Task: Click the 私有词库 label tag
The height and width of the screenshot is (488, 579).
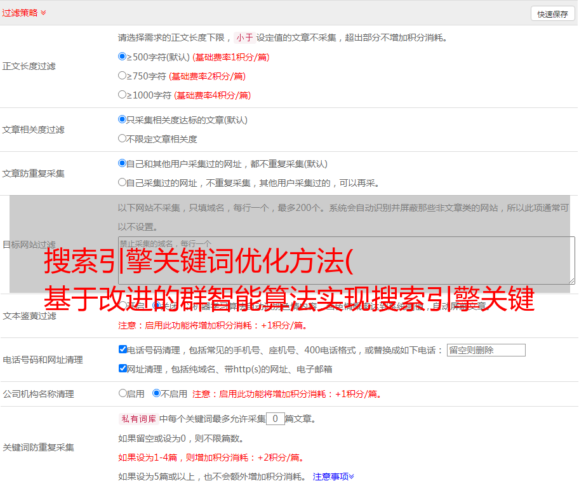Action: tap(138, 419)
